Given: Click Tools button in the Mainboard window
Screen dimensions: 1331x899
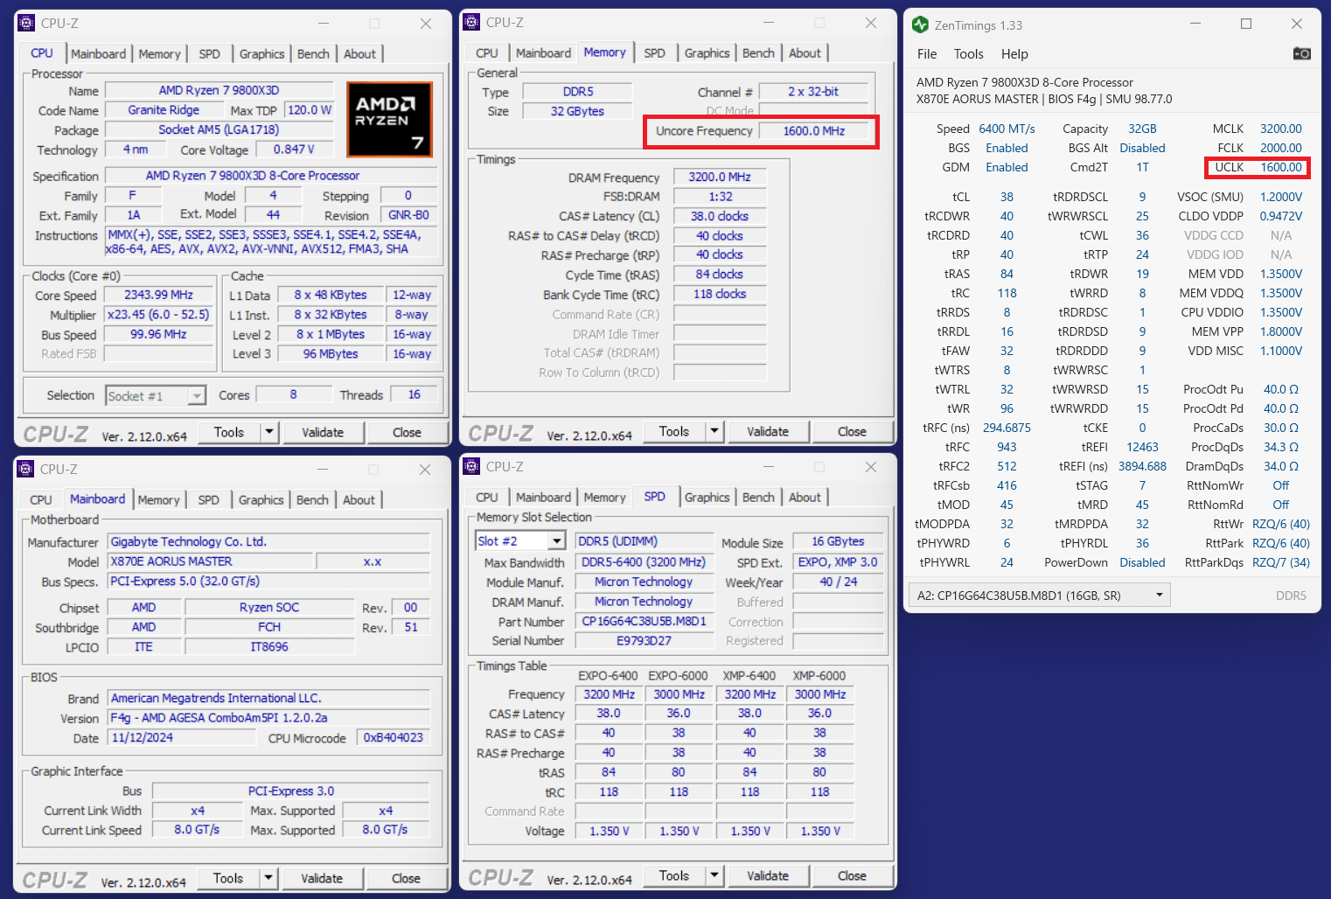Looking at the screenshot, I should pos(228,878).
